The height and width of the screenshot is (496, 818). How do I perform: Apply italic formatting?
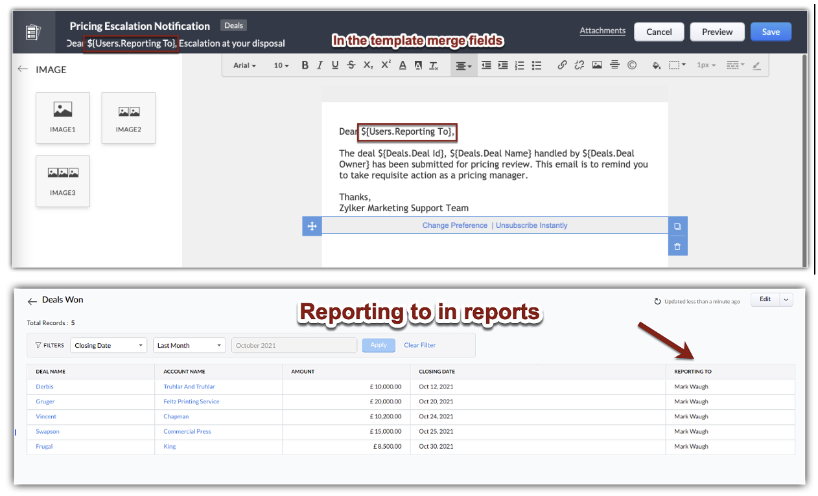click(x=320, y=65)
